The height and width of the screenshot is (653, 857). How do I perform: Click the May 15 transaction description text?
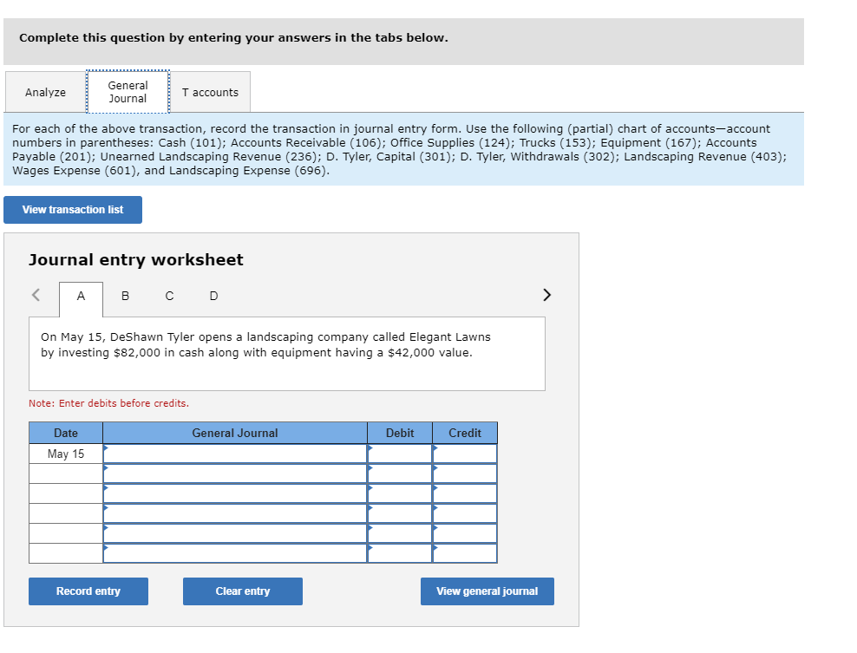[x=265, y=345]
